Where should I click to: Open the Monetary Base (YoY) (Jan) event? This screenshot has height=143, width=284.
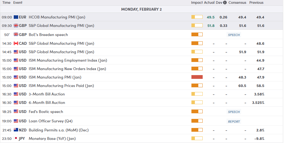(52, 139)
